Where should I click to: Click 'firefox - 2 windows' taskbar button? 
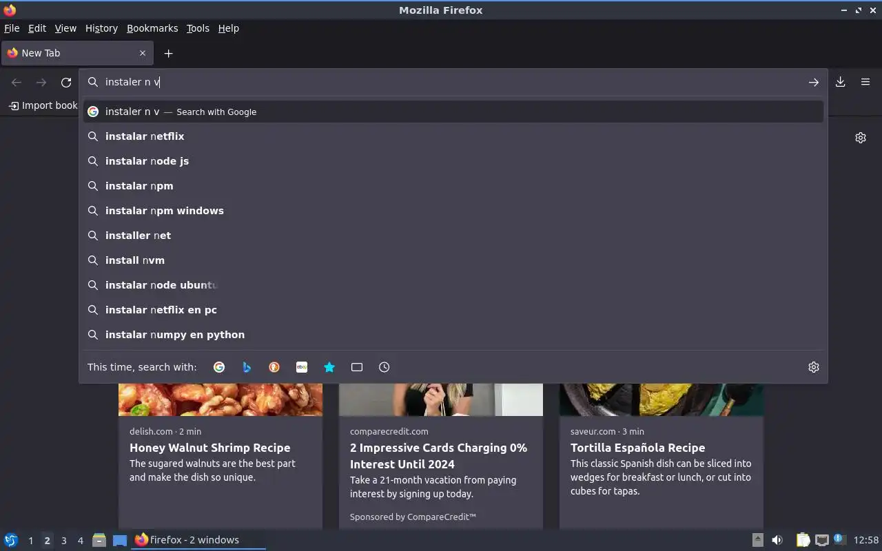click(198, 540)
